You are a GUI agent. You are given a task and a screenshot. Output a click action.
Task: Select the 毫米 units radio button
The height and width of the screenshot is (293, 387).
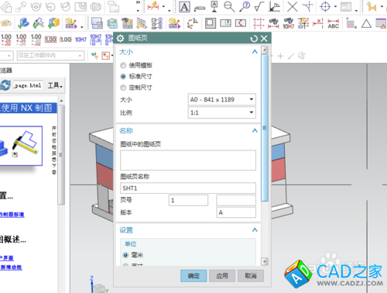[125, 255]
